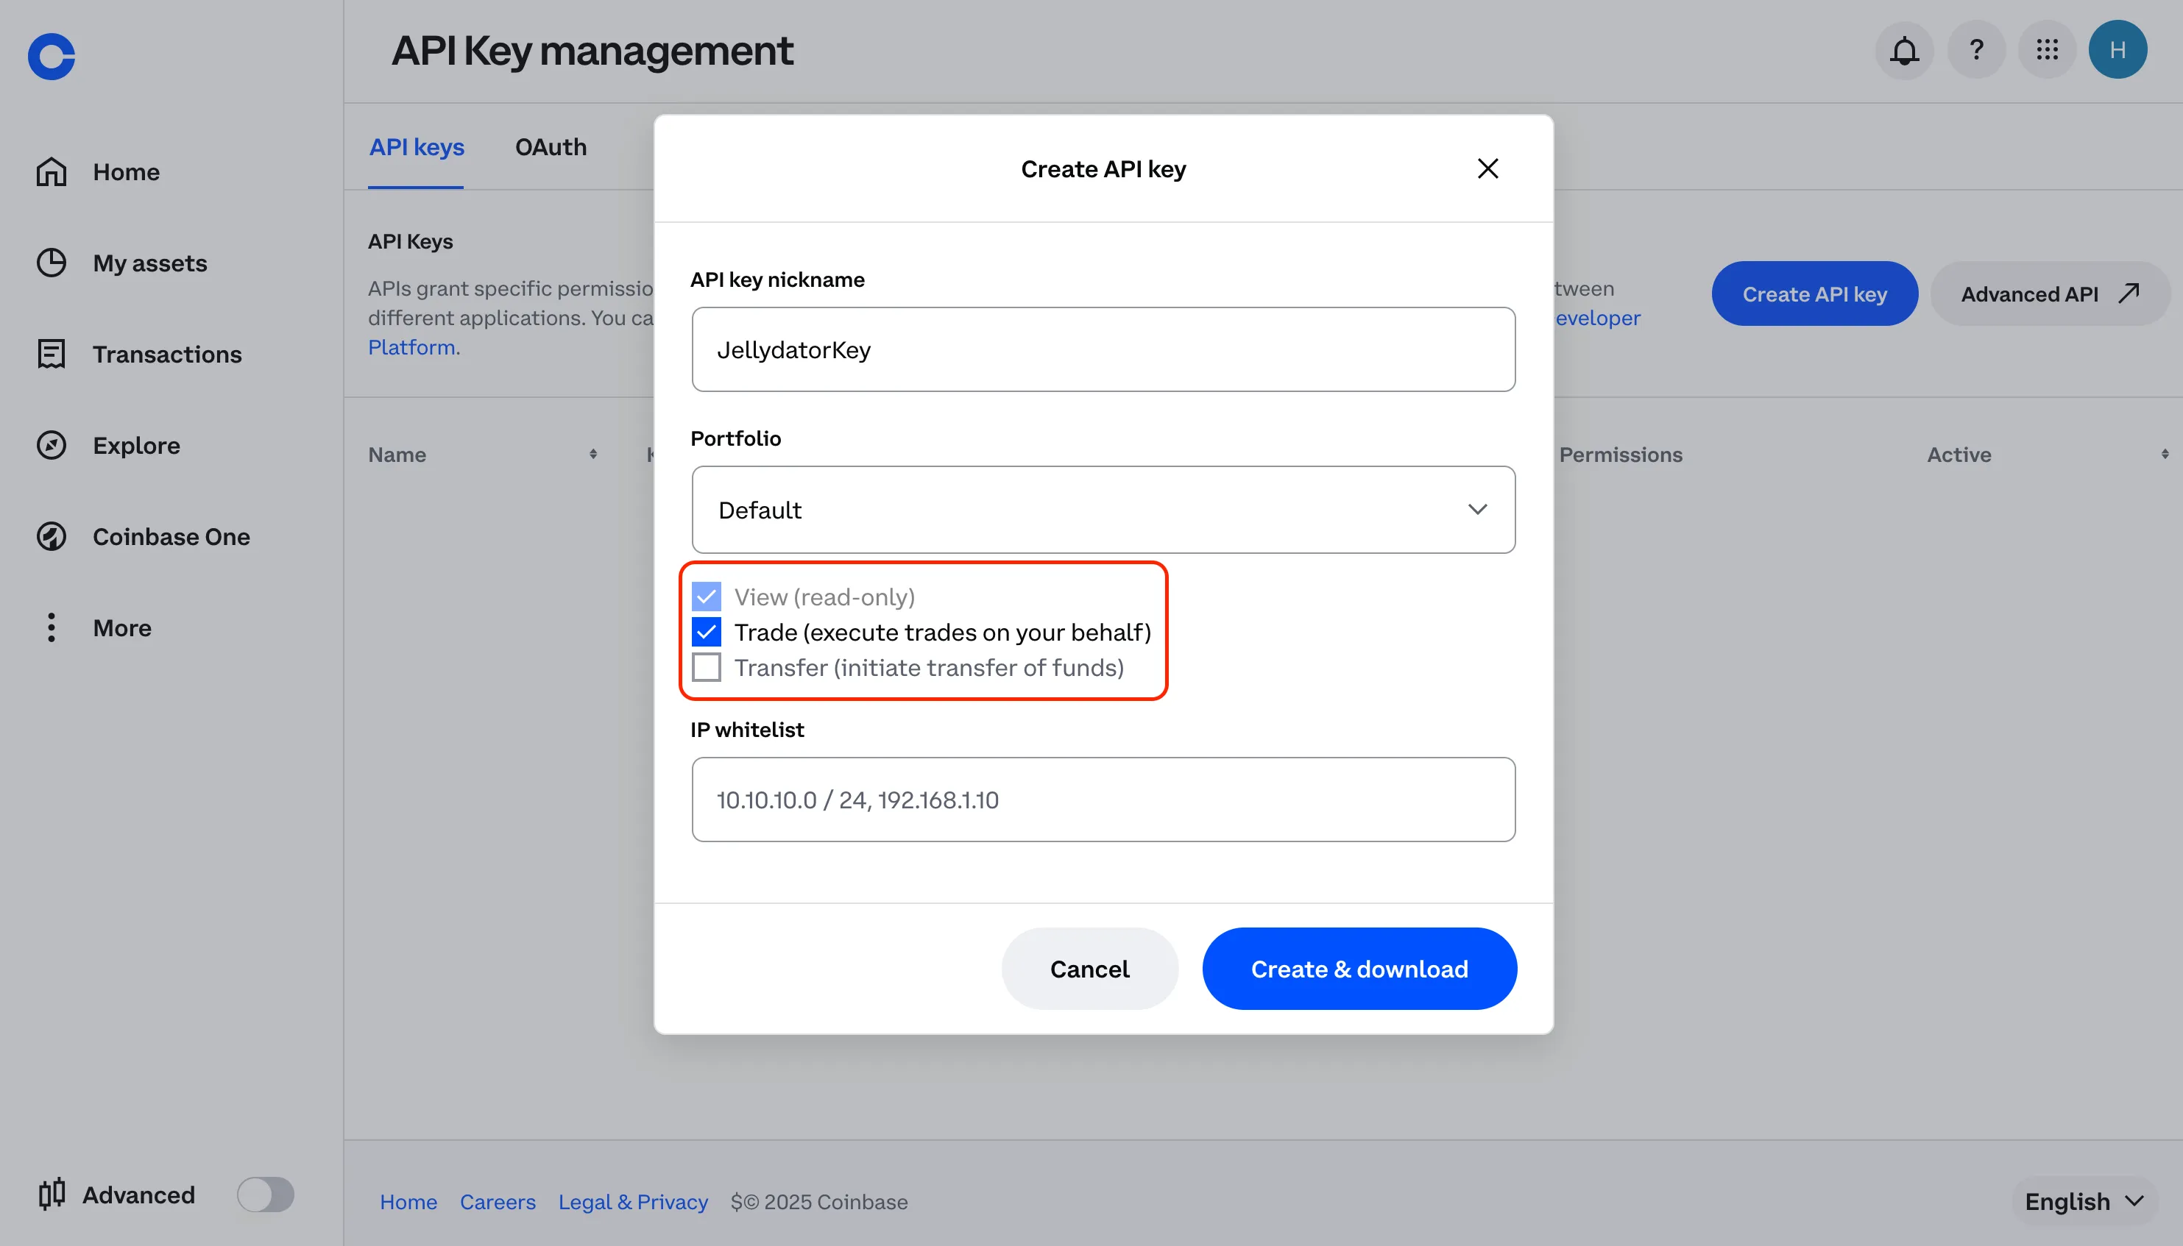This screenshot has width=2183, height=1246.
Task: Open the Advanced API link button
Action: [x=2051, y=293]
